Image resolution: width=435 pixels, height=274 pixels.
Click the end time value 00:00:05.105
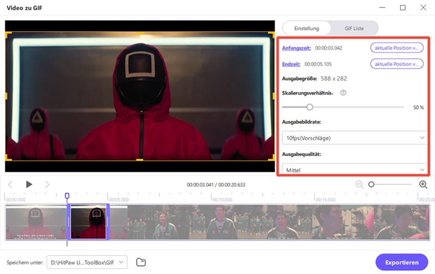[x=318, y=64]
